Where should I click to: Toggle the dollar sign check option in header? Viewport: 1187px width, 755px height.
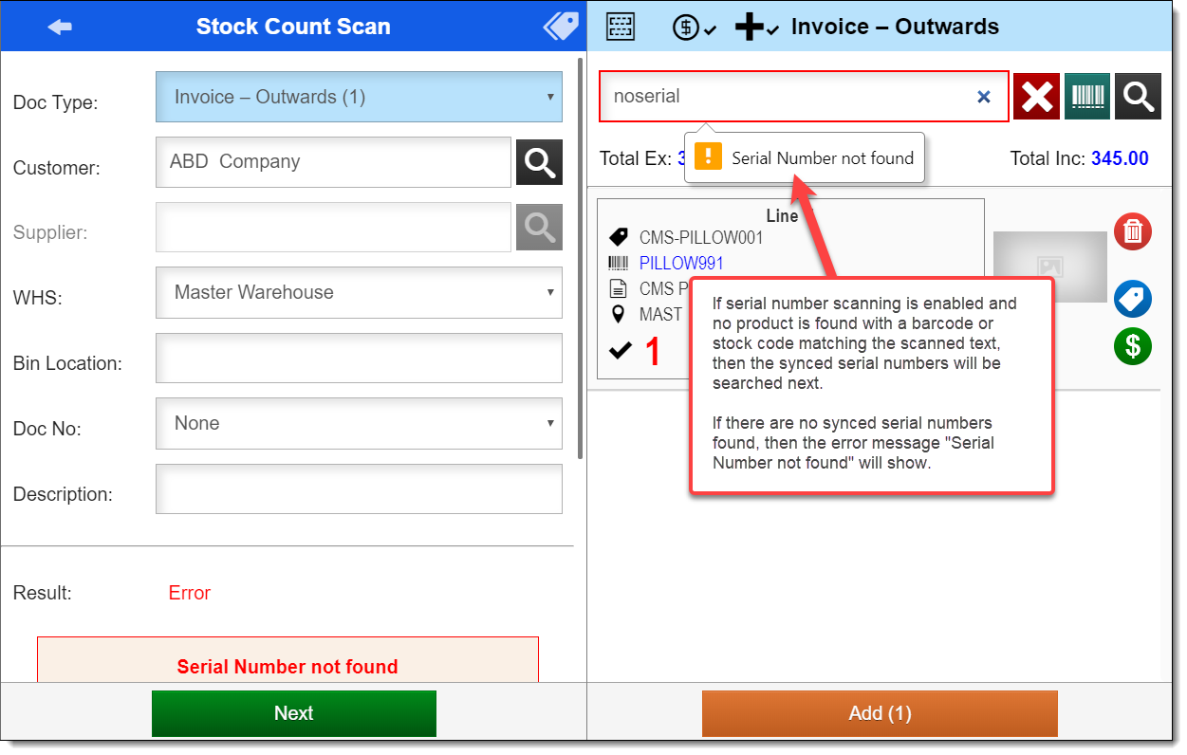click(695, 28)
